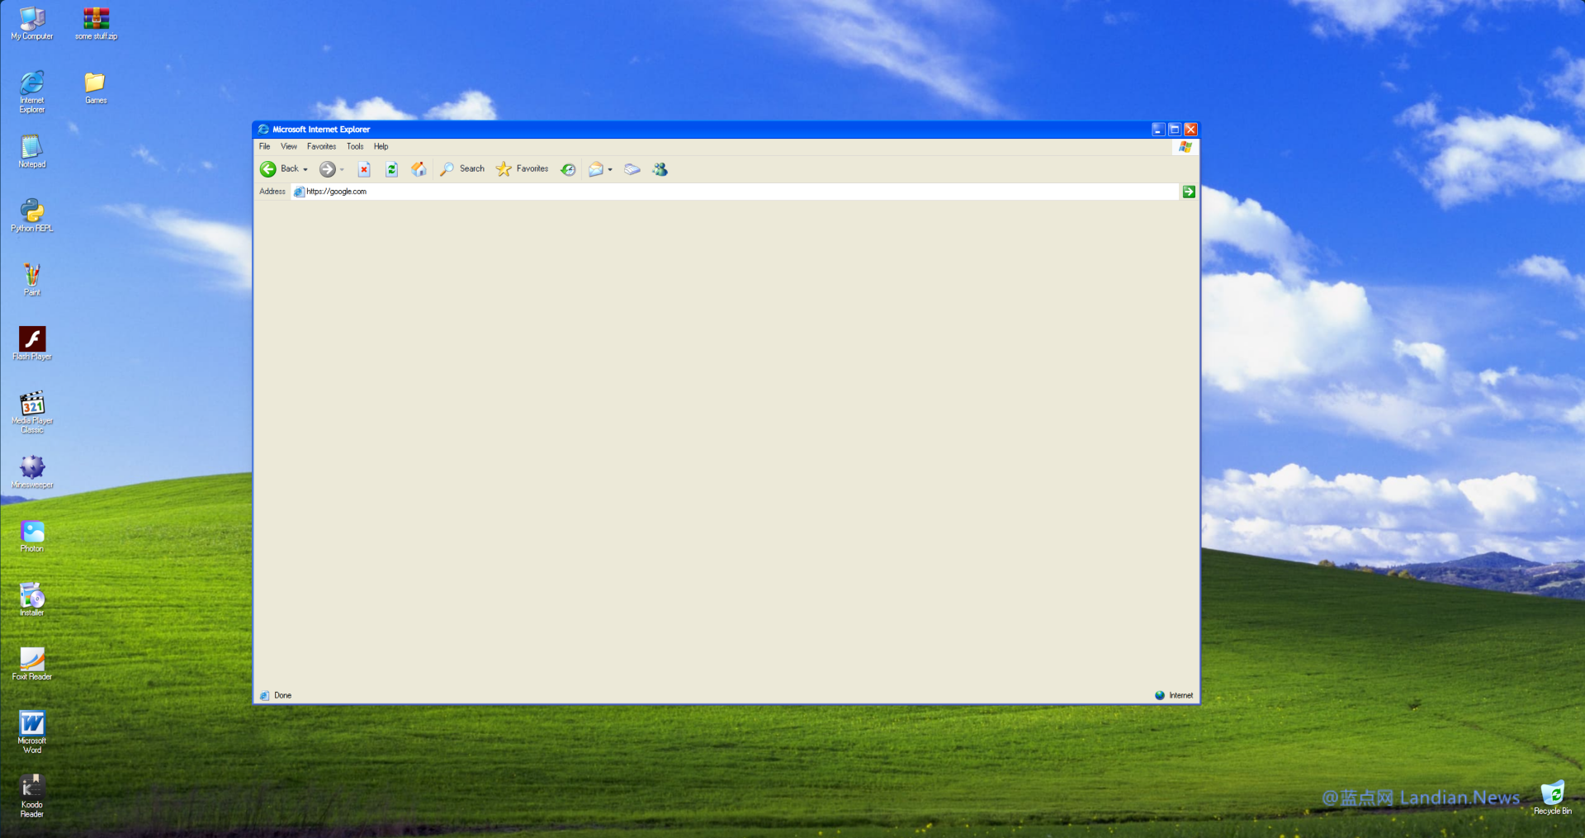Expand the Mail dropdown arrow
This screenshot has width=1585, height=838.
click(610, 169)
